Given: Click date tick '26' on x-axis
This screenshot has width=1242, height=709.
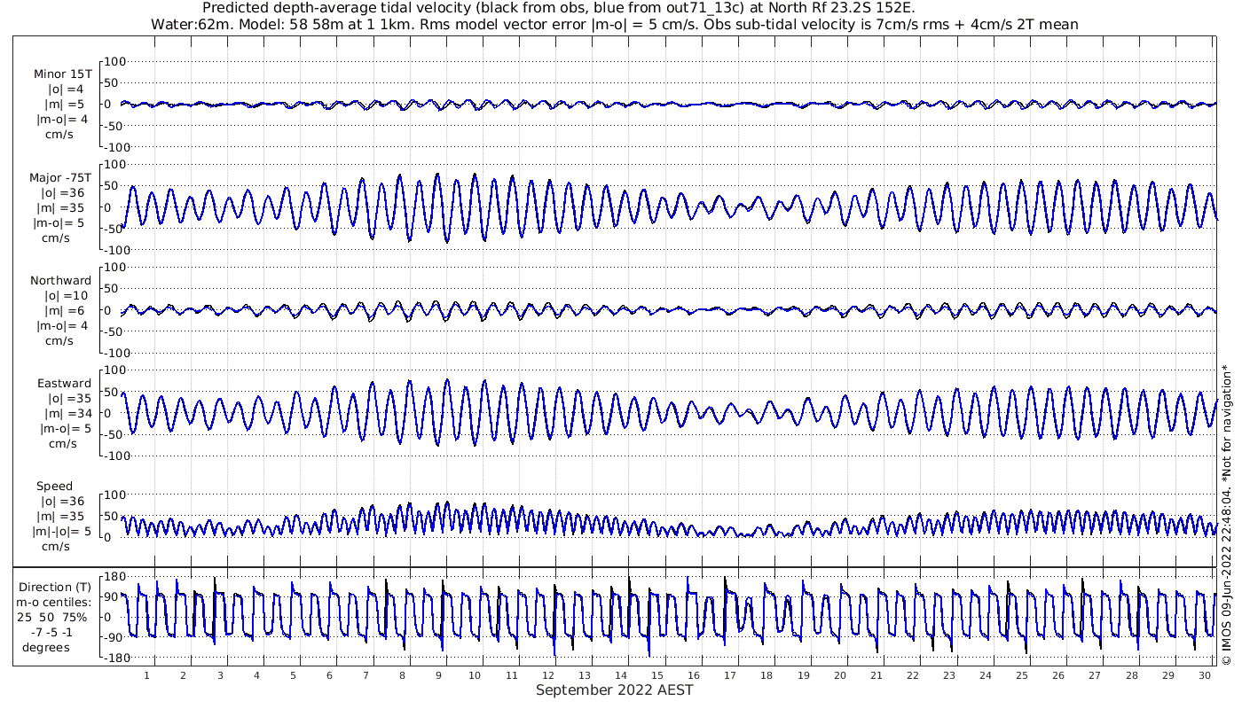Looking at the screenshot, I should (1058, 675).
